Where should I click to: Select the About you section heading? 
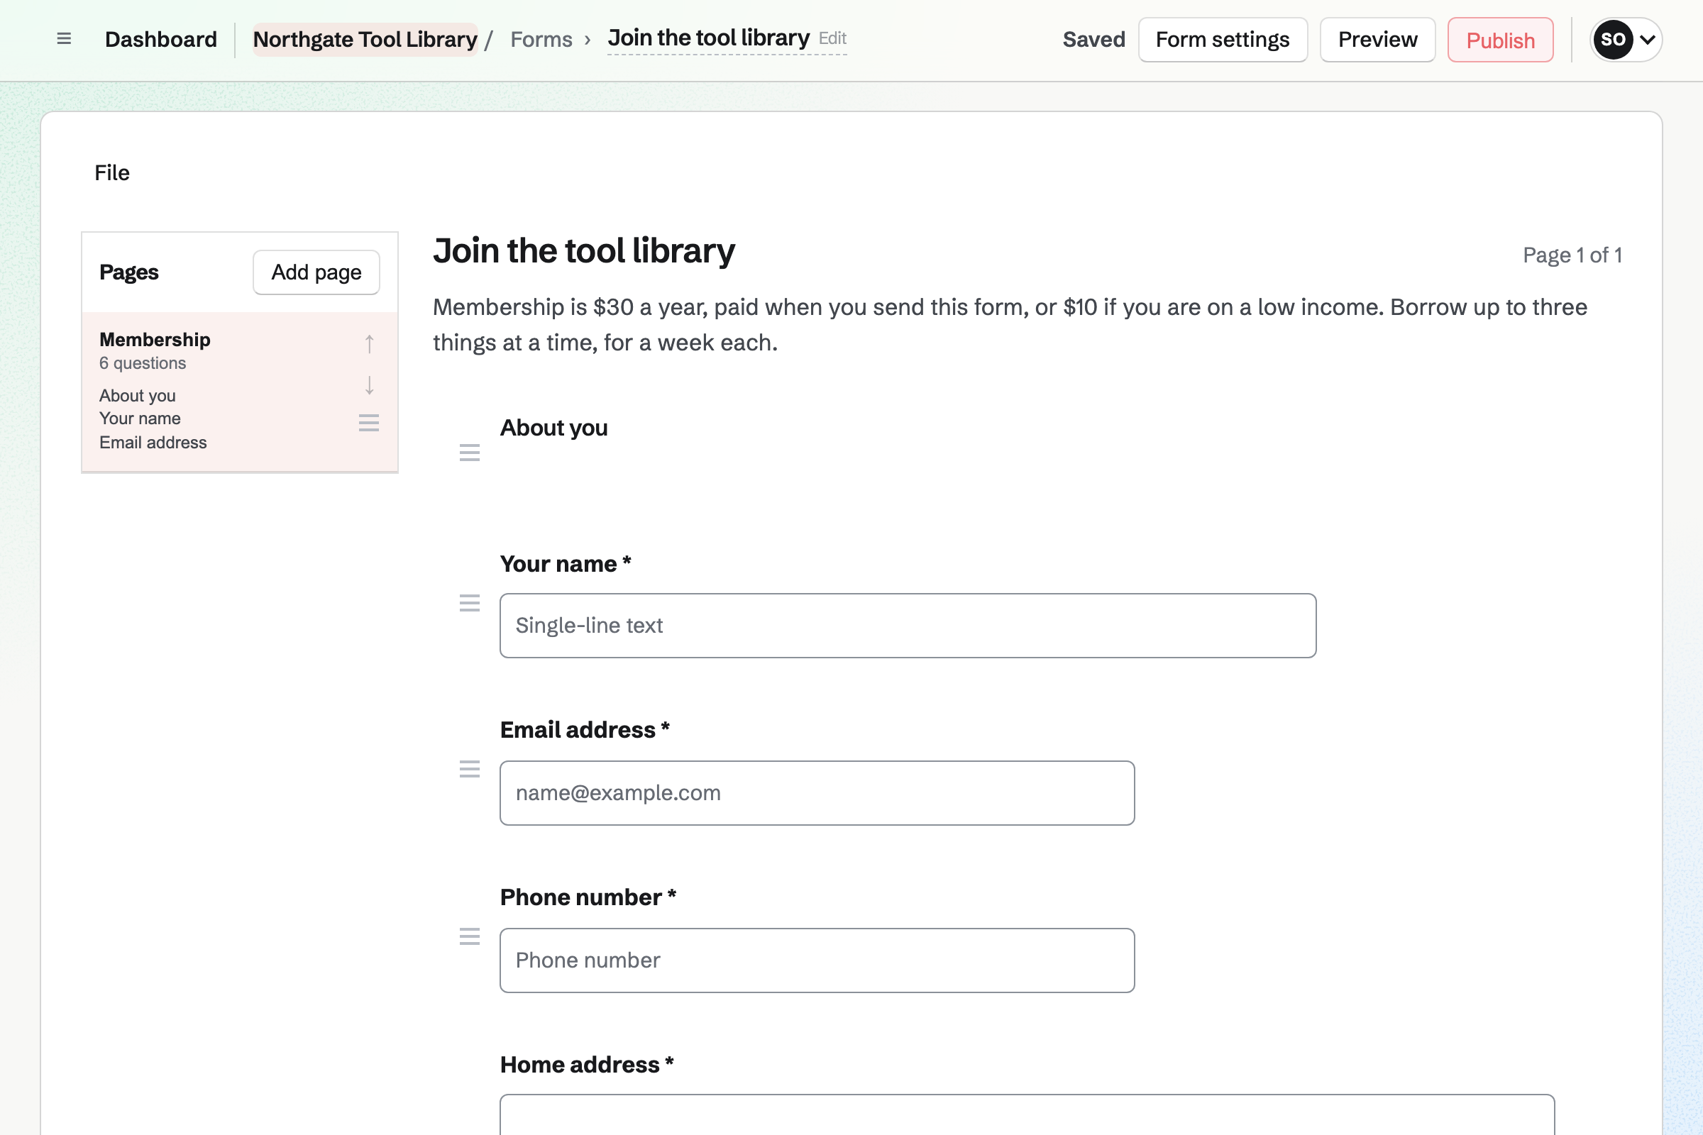554,428
